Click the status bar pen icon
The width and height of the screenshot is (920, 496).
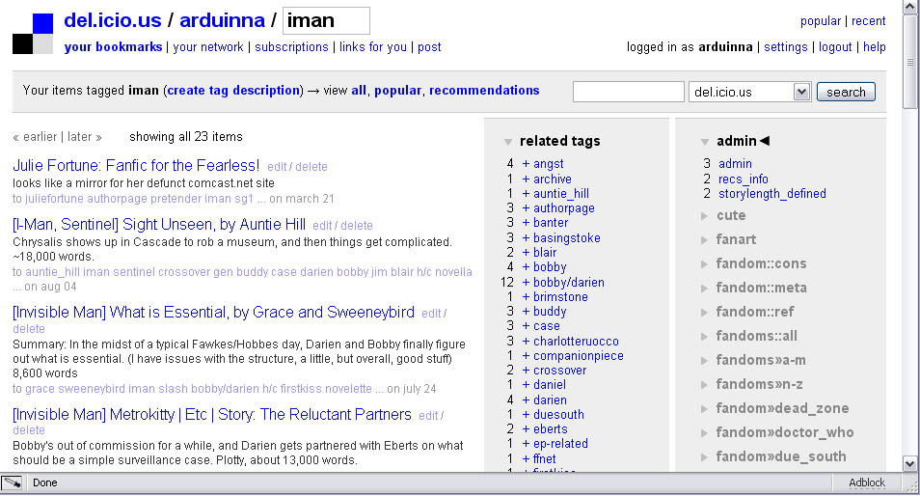12,482
